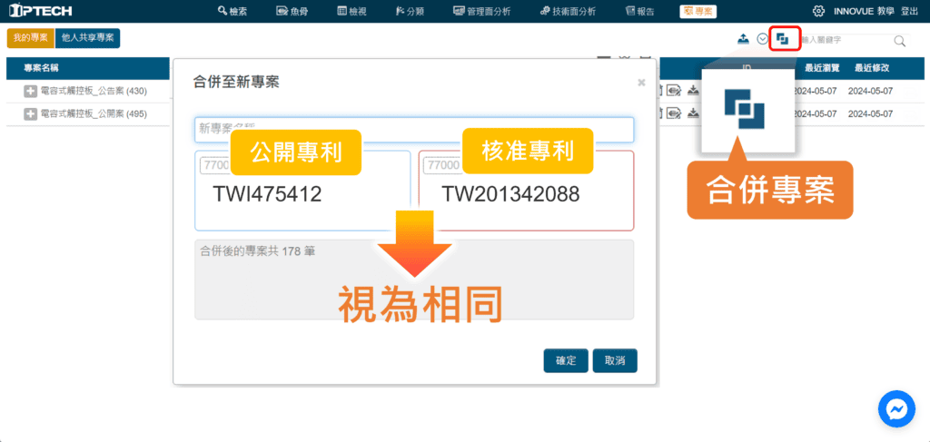Click the 新專案名稱 input field
Image resolution: width=930 pixels, height=442 pixels.
pyautogui.click(x=414, y=130)
